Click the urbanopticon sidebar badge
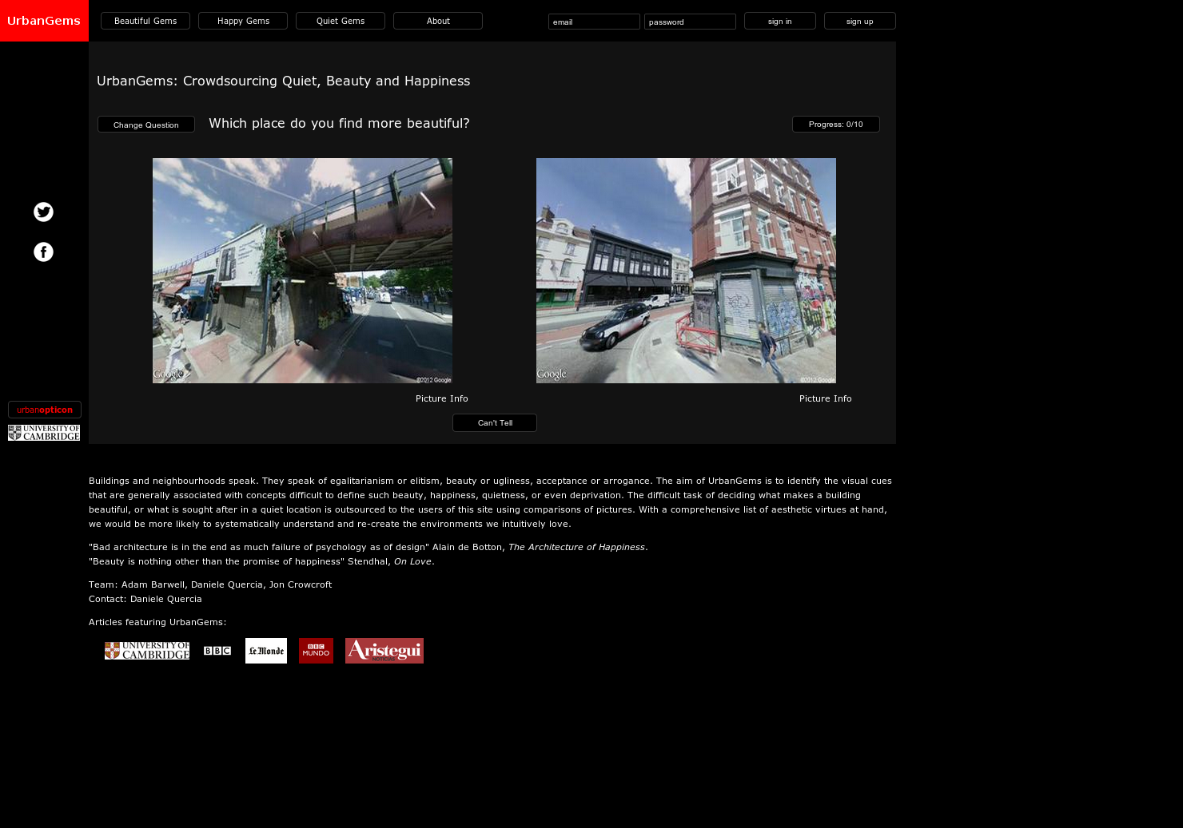 coord(44,409)
